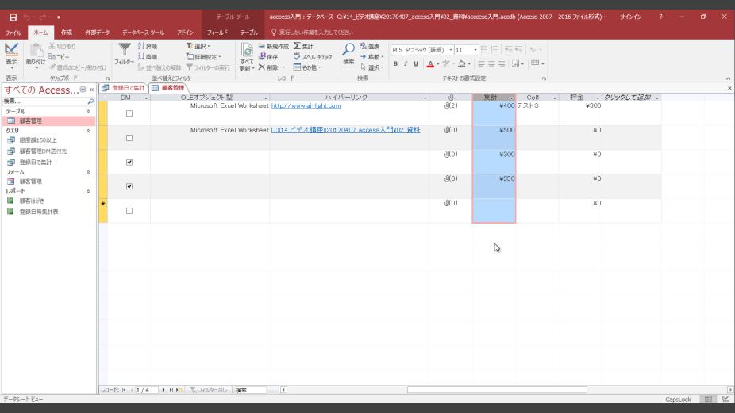Switch to design view icon in the status bar
The width and height of the screenshot is (735, 413).
(x=725, y=399)
